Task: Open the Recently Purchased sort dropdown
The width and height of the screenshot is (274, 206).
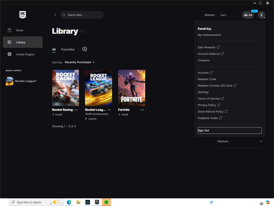Action: coord(79,62)
